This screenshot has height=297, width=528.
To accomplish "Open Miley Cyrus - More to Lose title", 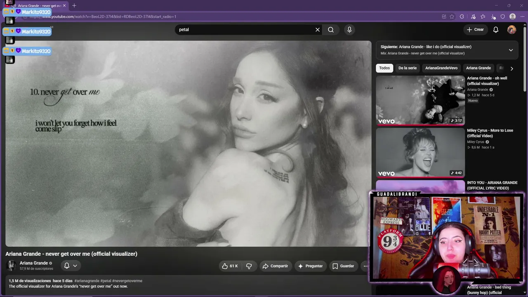I will coord(490,133).
